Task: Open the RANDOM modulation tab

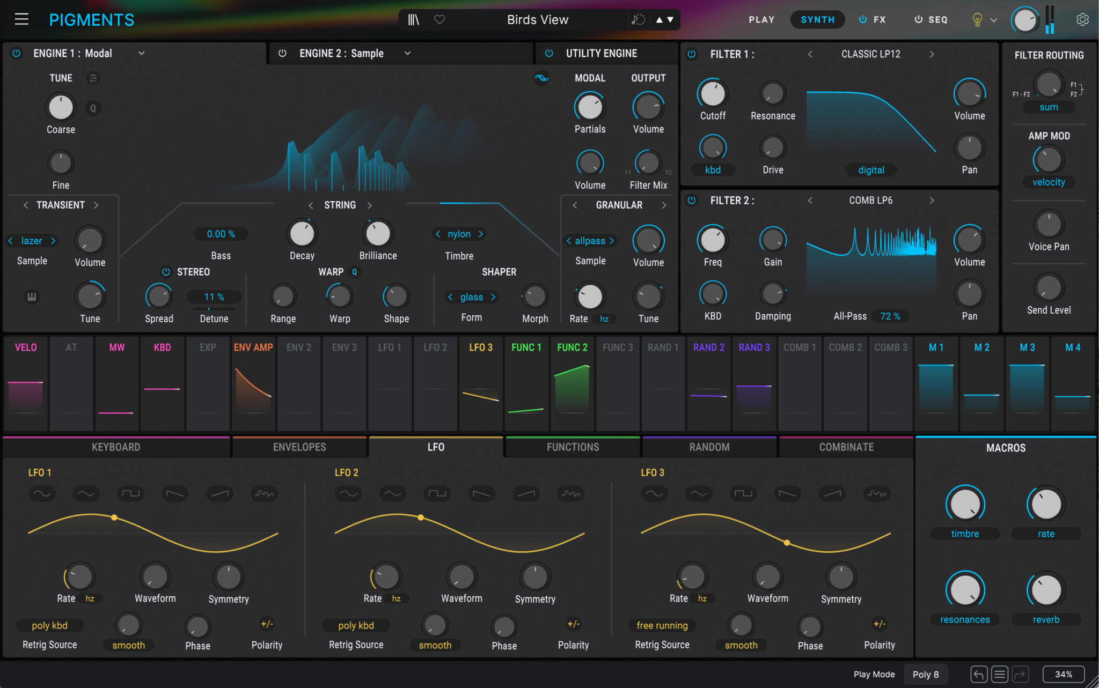Action: point(709,447)
